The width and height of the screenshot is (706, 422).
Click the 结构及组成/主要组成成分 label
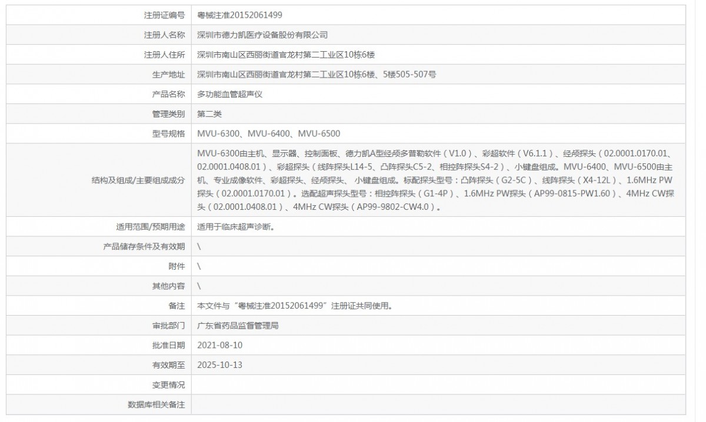tap(138, 180)
